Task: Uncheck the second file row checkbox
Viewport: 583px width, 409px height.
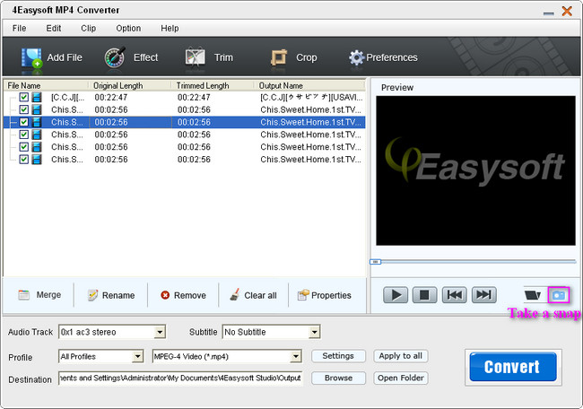Action: click(x=24, y=109)
